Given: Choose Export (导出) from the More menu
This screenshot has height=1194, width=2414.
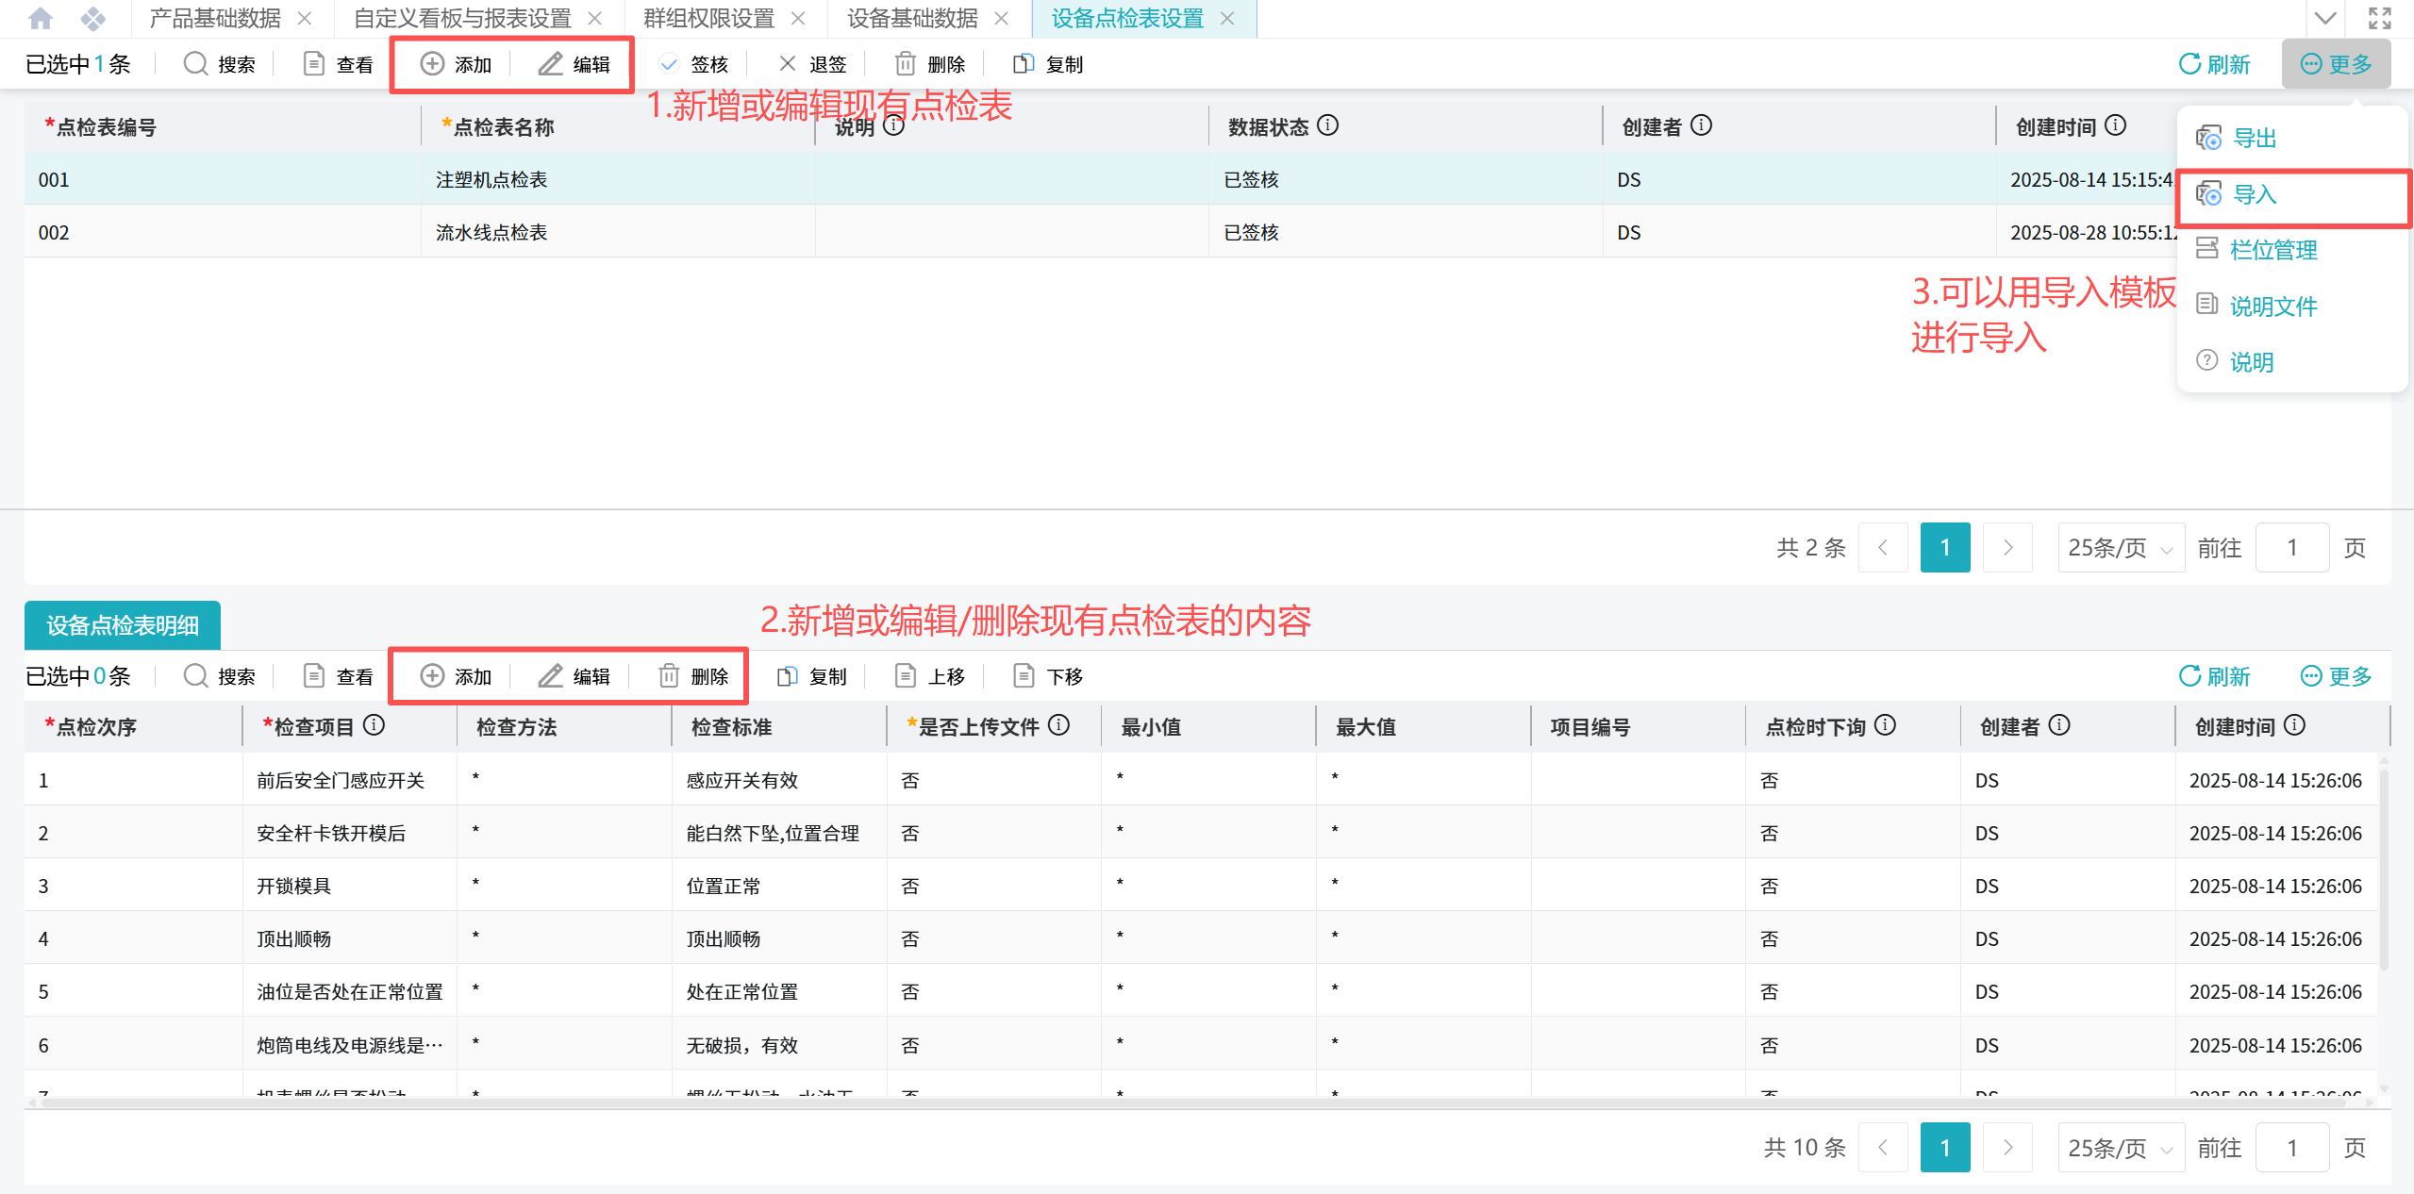Looking at the screenshot, I should coord(2292,138).
